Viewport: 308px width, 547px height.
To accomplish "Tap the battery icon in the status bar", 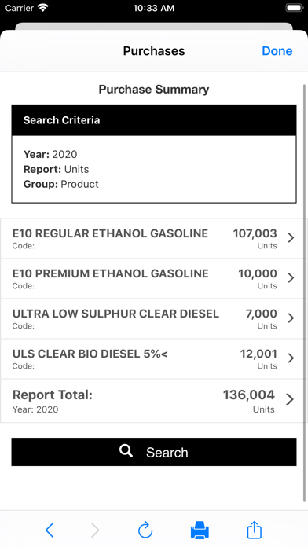I will 295,8.
